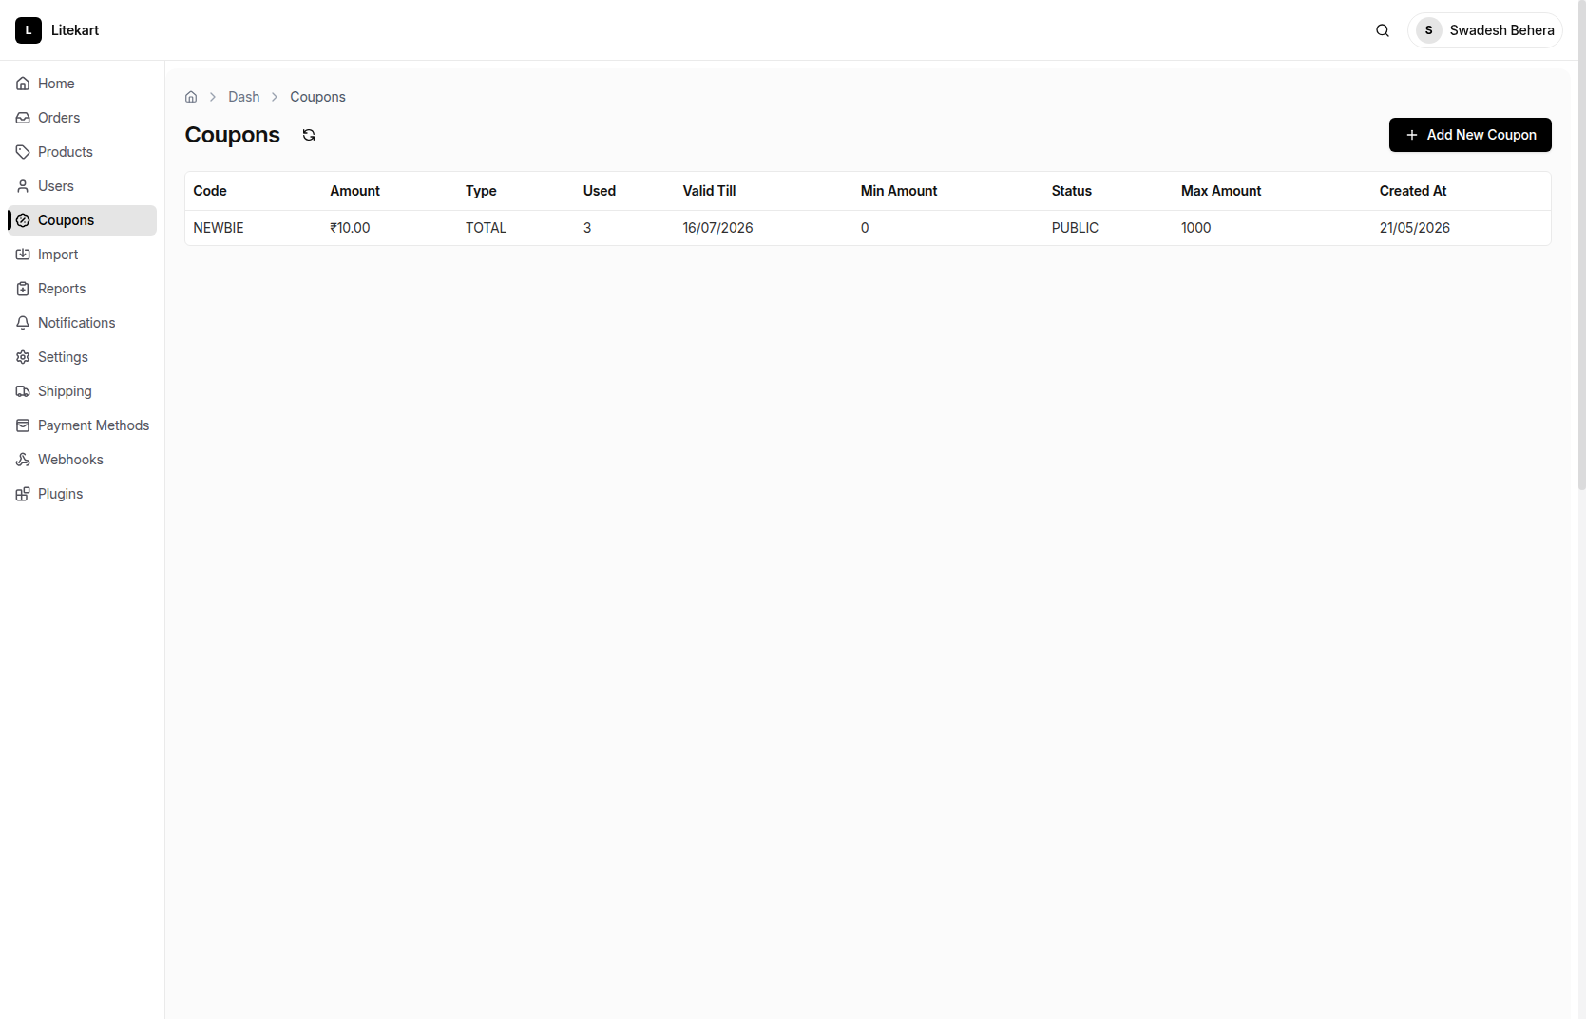
Task: Click the Webhooks icon
Action: click(x=23, y=460)
